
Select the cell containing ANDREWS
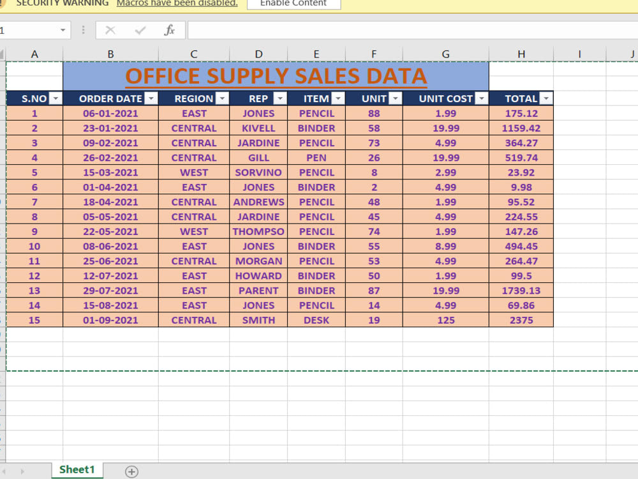click(x=258, y=202)
